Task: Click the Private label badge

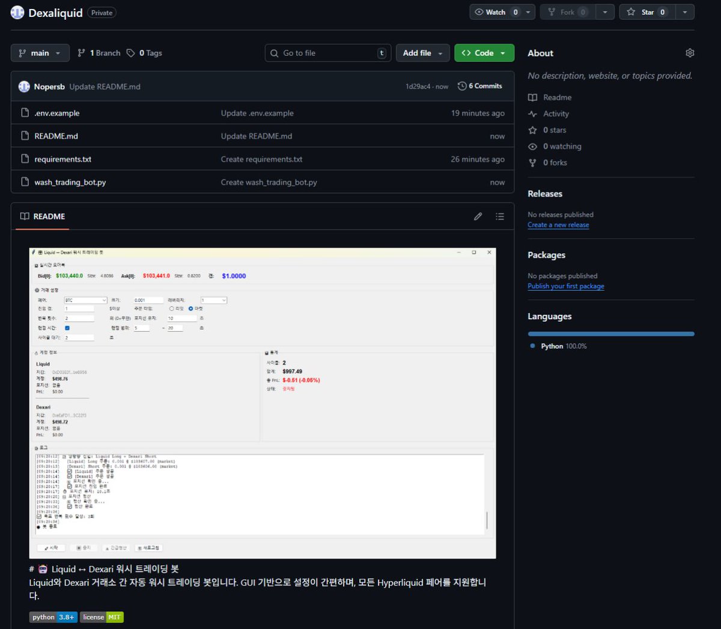Action: click(x=102, y=13)
